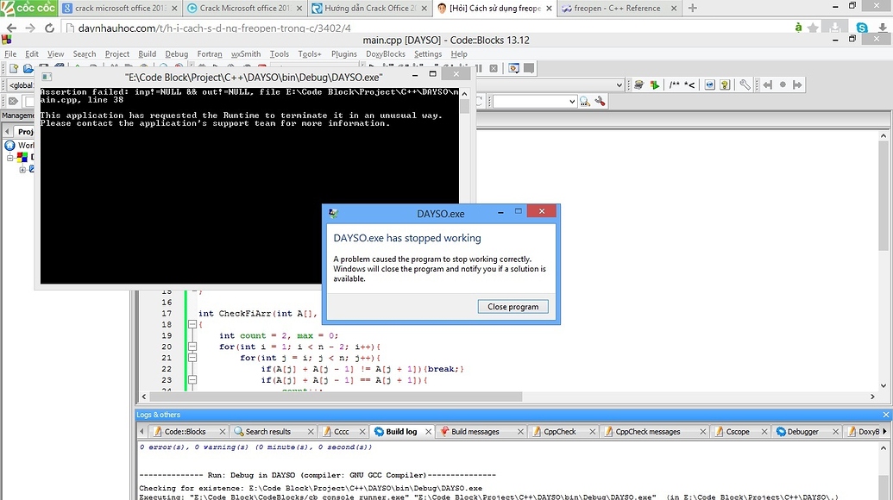
Task: Click the console window scrollbar up arrow
Action: 465,94
